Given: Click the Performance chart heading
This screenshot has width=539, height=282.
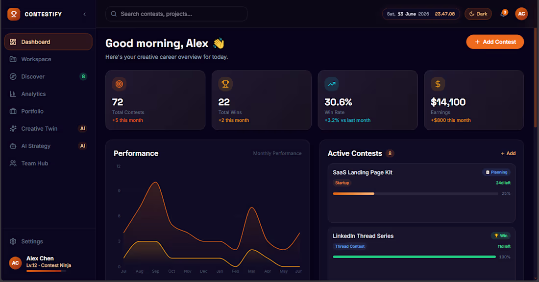Looking at the screenshot, I should [x=136, y=154].
